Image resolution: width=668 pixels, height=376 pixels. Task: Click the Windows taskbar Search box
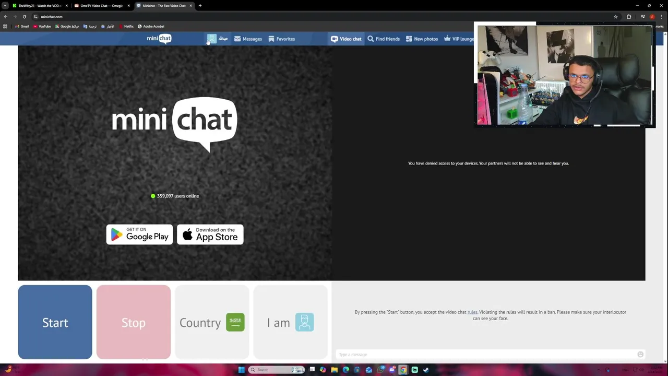[277, 370]
